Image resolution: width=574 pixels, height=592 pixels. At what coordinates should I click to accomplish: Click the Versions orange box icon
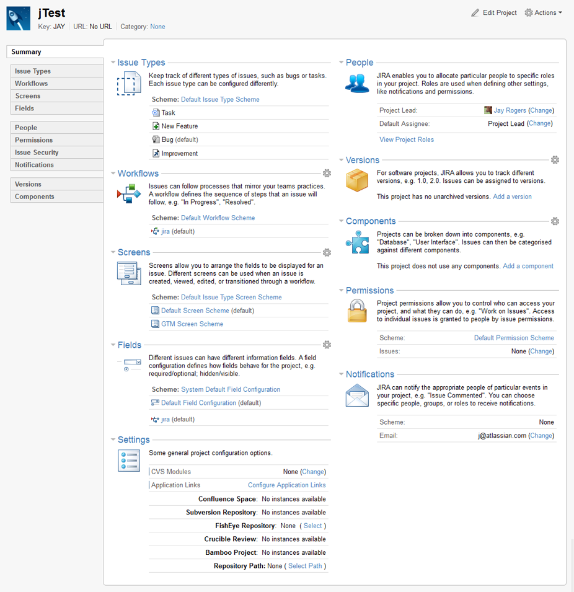357,180
